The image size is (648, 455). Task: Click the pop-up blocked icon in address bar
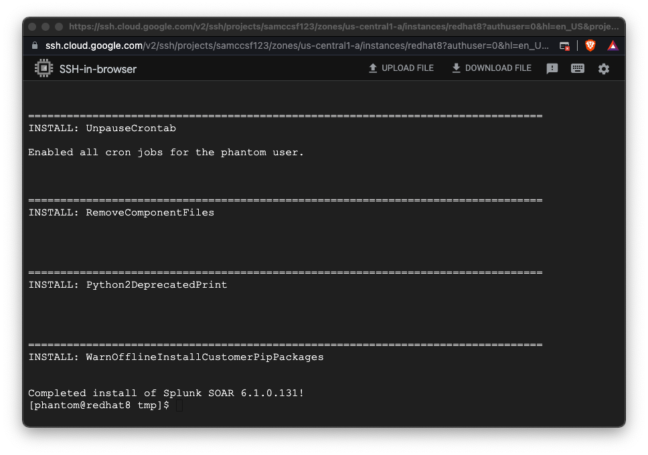(x=565, y=45)
